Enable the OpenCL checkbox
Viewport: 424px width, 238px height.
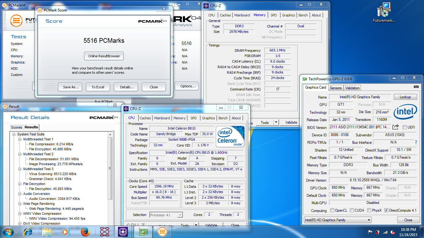pos(332,210)
